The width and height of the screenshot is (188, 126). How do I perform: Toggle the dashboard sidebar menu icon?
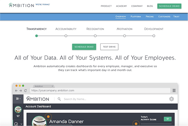point(18,99)
